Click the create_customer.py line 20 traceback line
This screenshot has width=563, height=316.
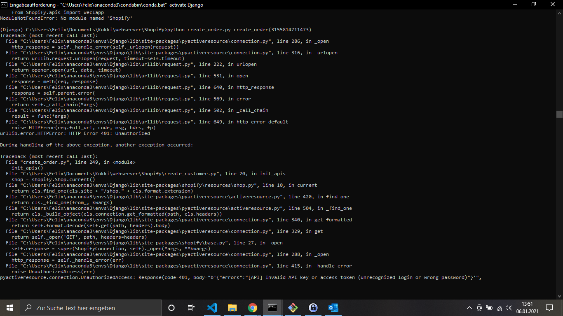(145, 174)
